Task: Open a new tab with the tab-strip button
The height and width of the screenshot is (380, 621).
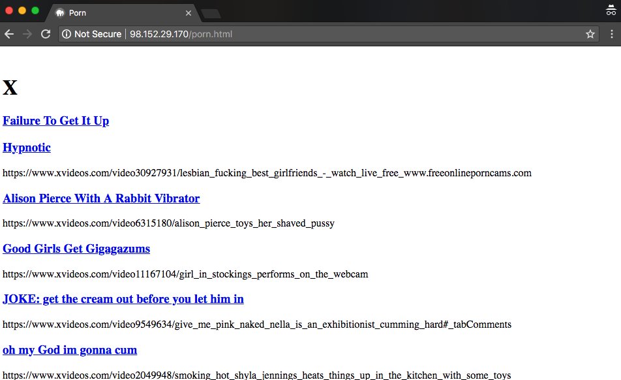Action: click(x=211, y=14)
